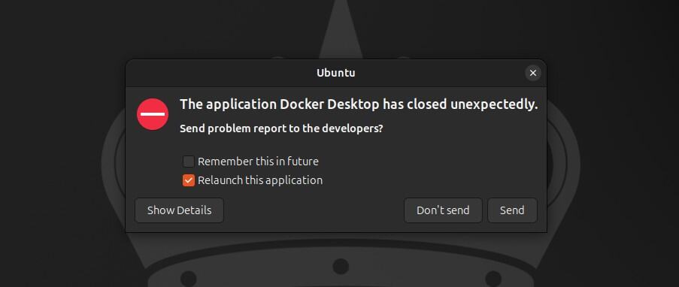This screenshot has height=287, width=679.
Task: Choose Don't send to skip reporting
Action: pos(443,210)
